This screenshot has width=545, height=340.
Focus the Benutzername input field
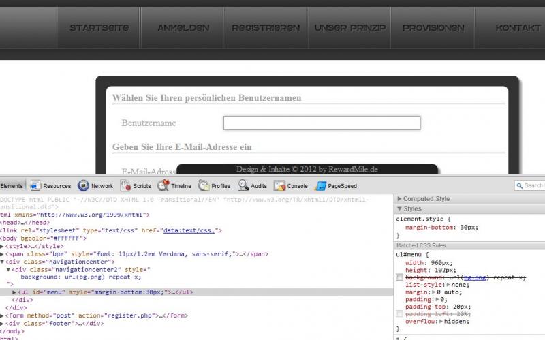click(322, 123)
